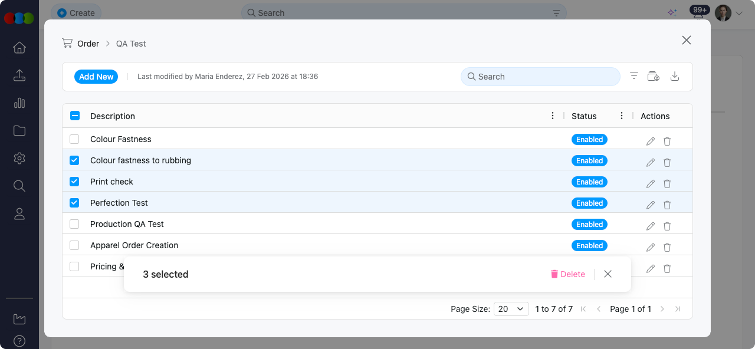Toggle the header select-all checkbox
This screenshot has height=349, width=755.
(x=75, y=116)
